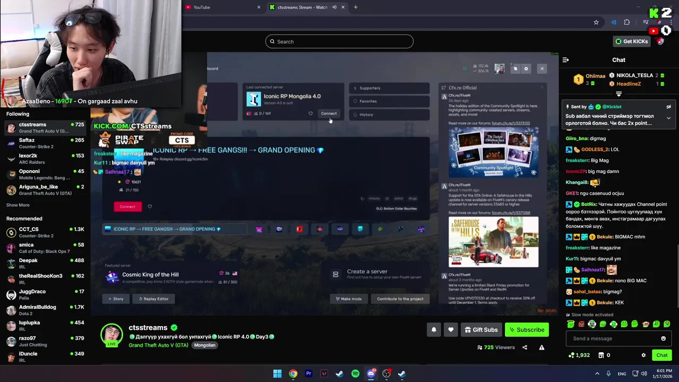The height and width of the screenshot is (382, 679).
Task: Open chat settings gear icon
Action: pyautogui.click(x=643, y=355)
